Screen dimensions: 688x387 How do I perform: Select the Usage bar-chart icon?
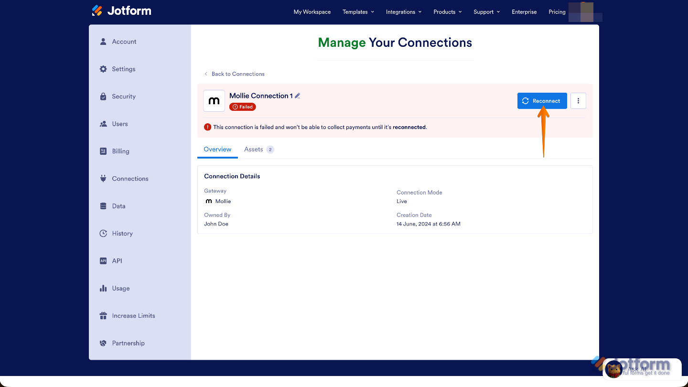click(103, 288)
